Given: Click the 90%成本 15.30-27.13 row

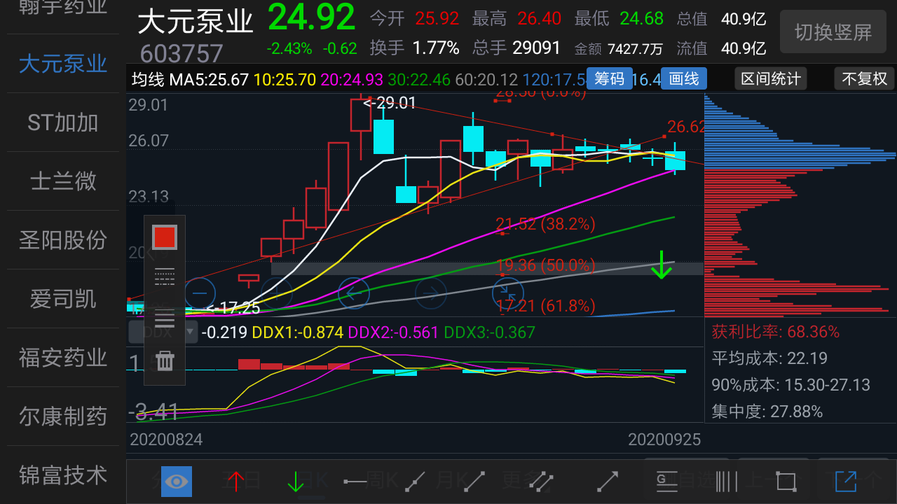Looking at the screenshot, I should pos(791,384).
